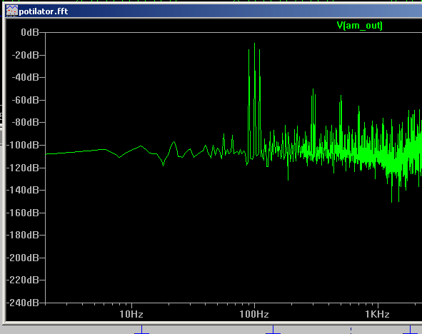Click the -180dB axis label
The height and width of the screenshot is (334, 422).
point(23,235)
